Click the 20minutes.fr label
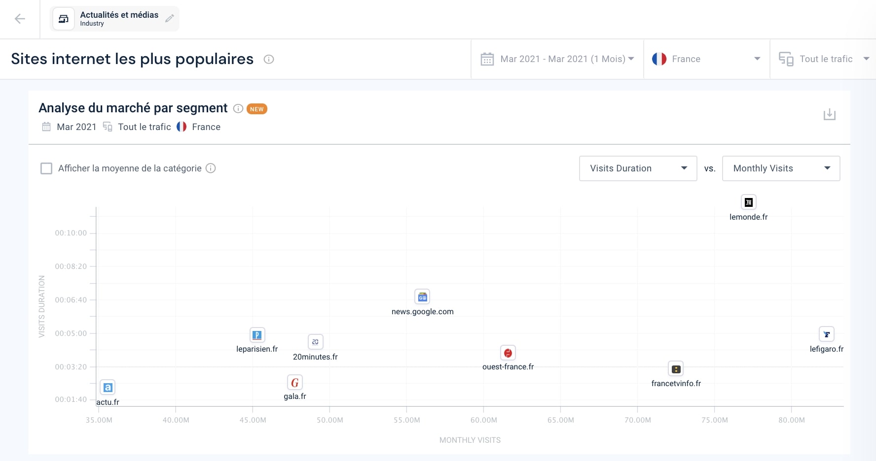The image size is (876, 461). tap(315, 357)
